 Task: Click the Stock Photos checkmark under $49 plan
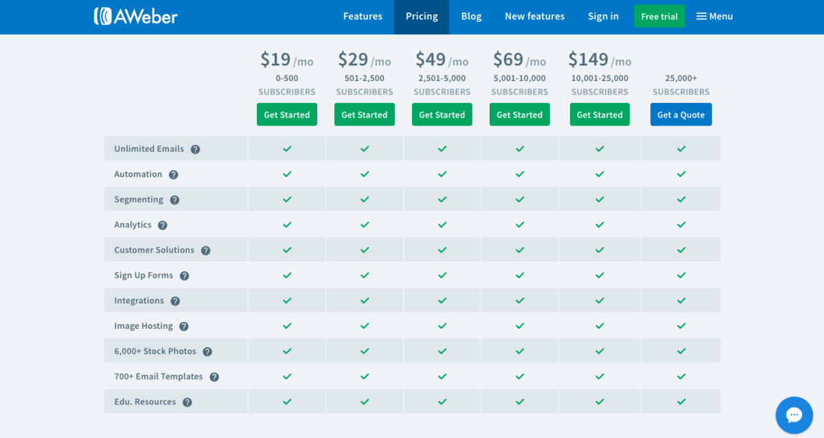[x=442, y=351]
